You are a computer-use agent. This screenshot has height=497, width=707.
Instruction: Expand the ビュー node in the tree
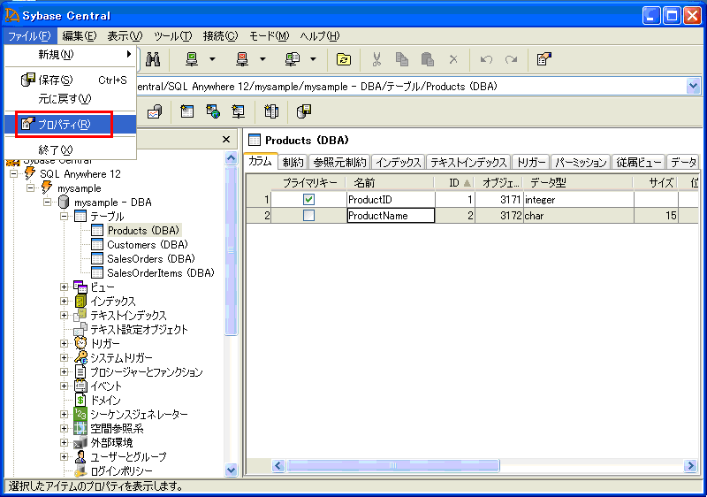point(65,287)
